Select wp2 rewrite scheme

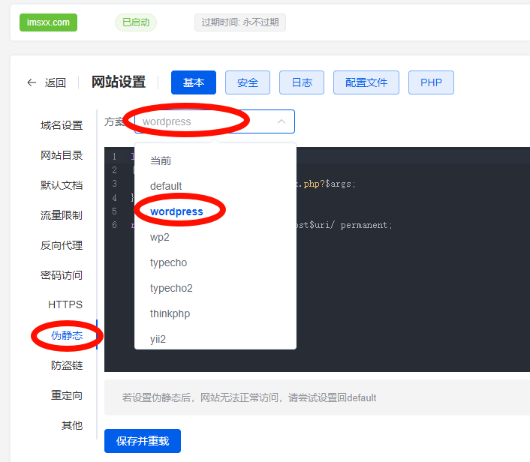click(215, 237)
